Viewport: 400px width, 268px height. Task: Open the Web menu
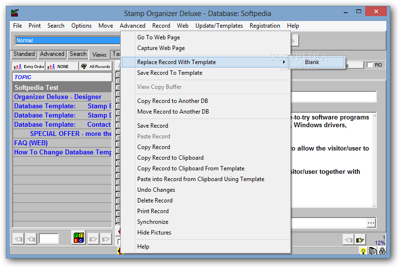tap(183, 26)
